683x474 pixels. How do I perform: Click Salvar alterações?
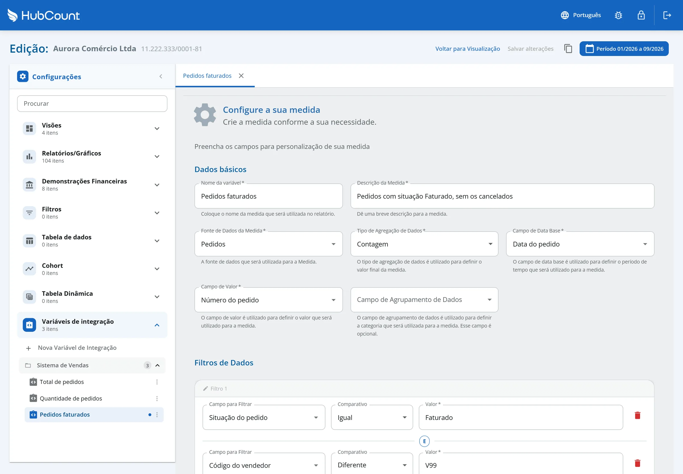(530, 49)
